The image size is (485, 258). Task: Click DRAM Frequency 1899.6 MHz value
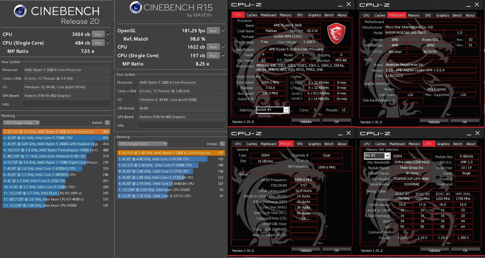(303, 180)
